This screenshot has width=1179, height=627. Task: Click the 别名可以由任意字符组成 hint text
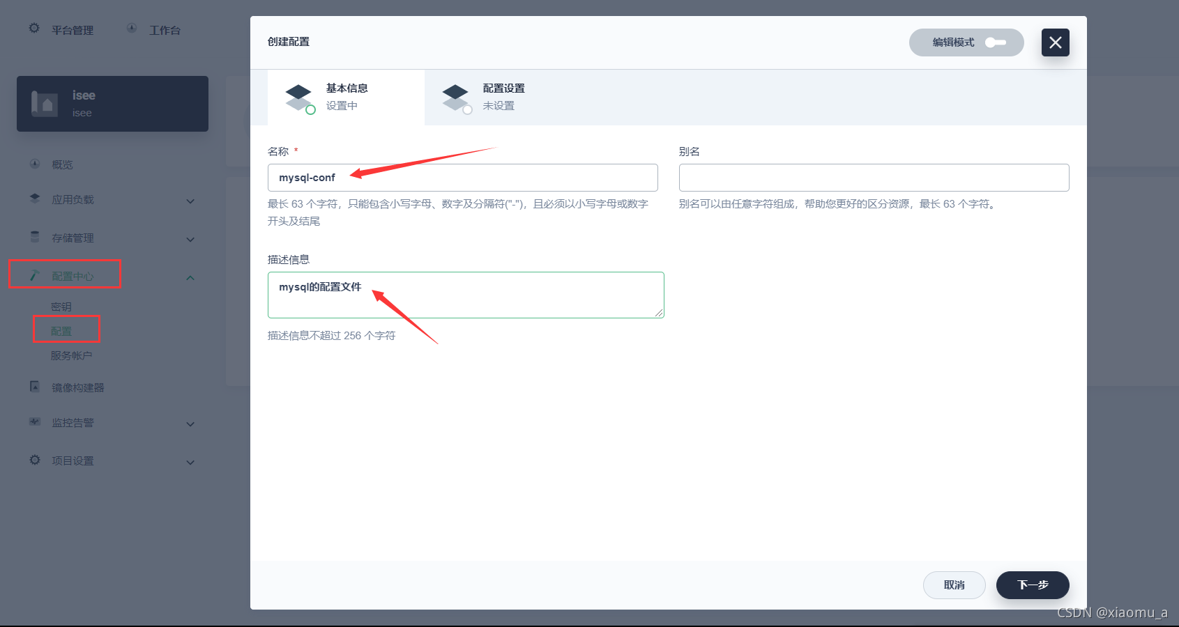(839, 204)
